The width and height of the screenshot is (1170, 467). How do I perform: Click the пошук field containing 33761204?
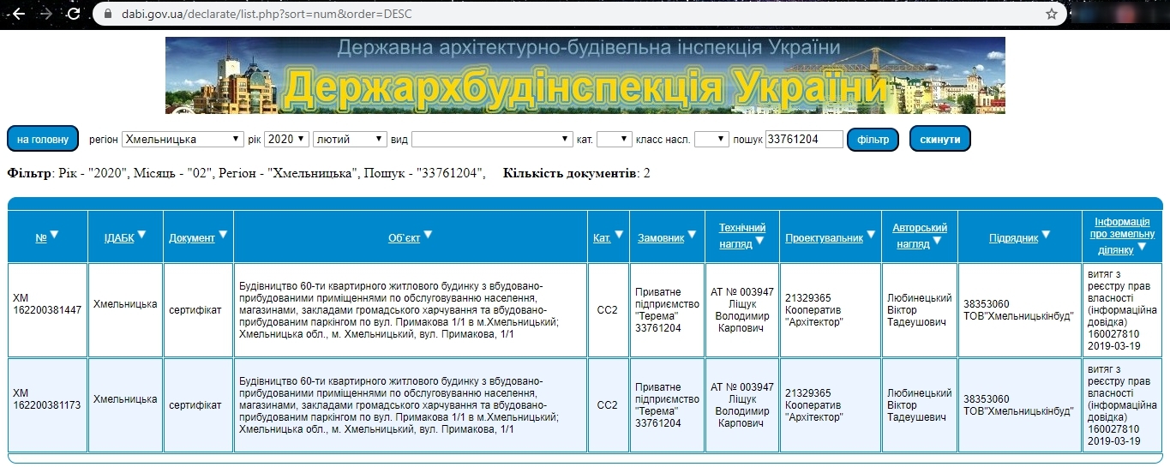point(804,139)
